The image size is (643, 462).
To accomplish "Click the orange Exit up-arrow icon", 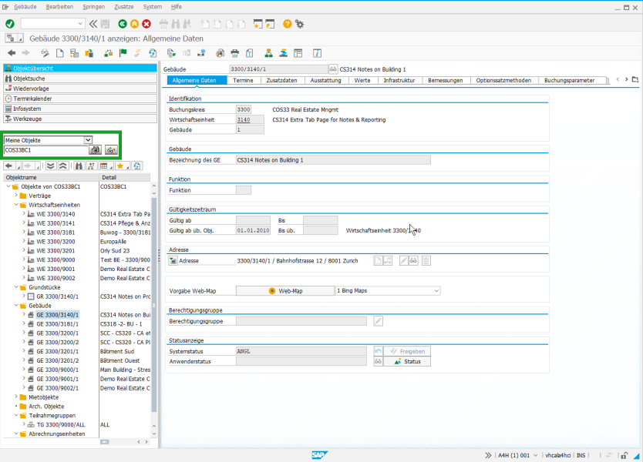I will point(134,24).
